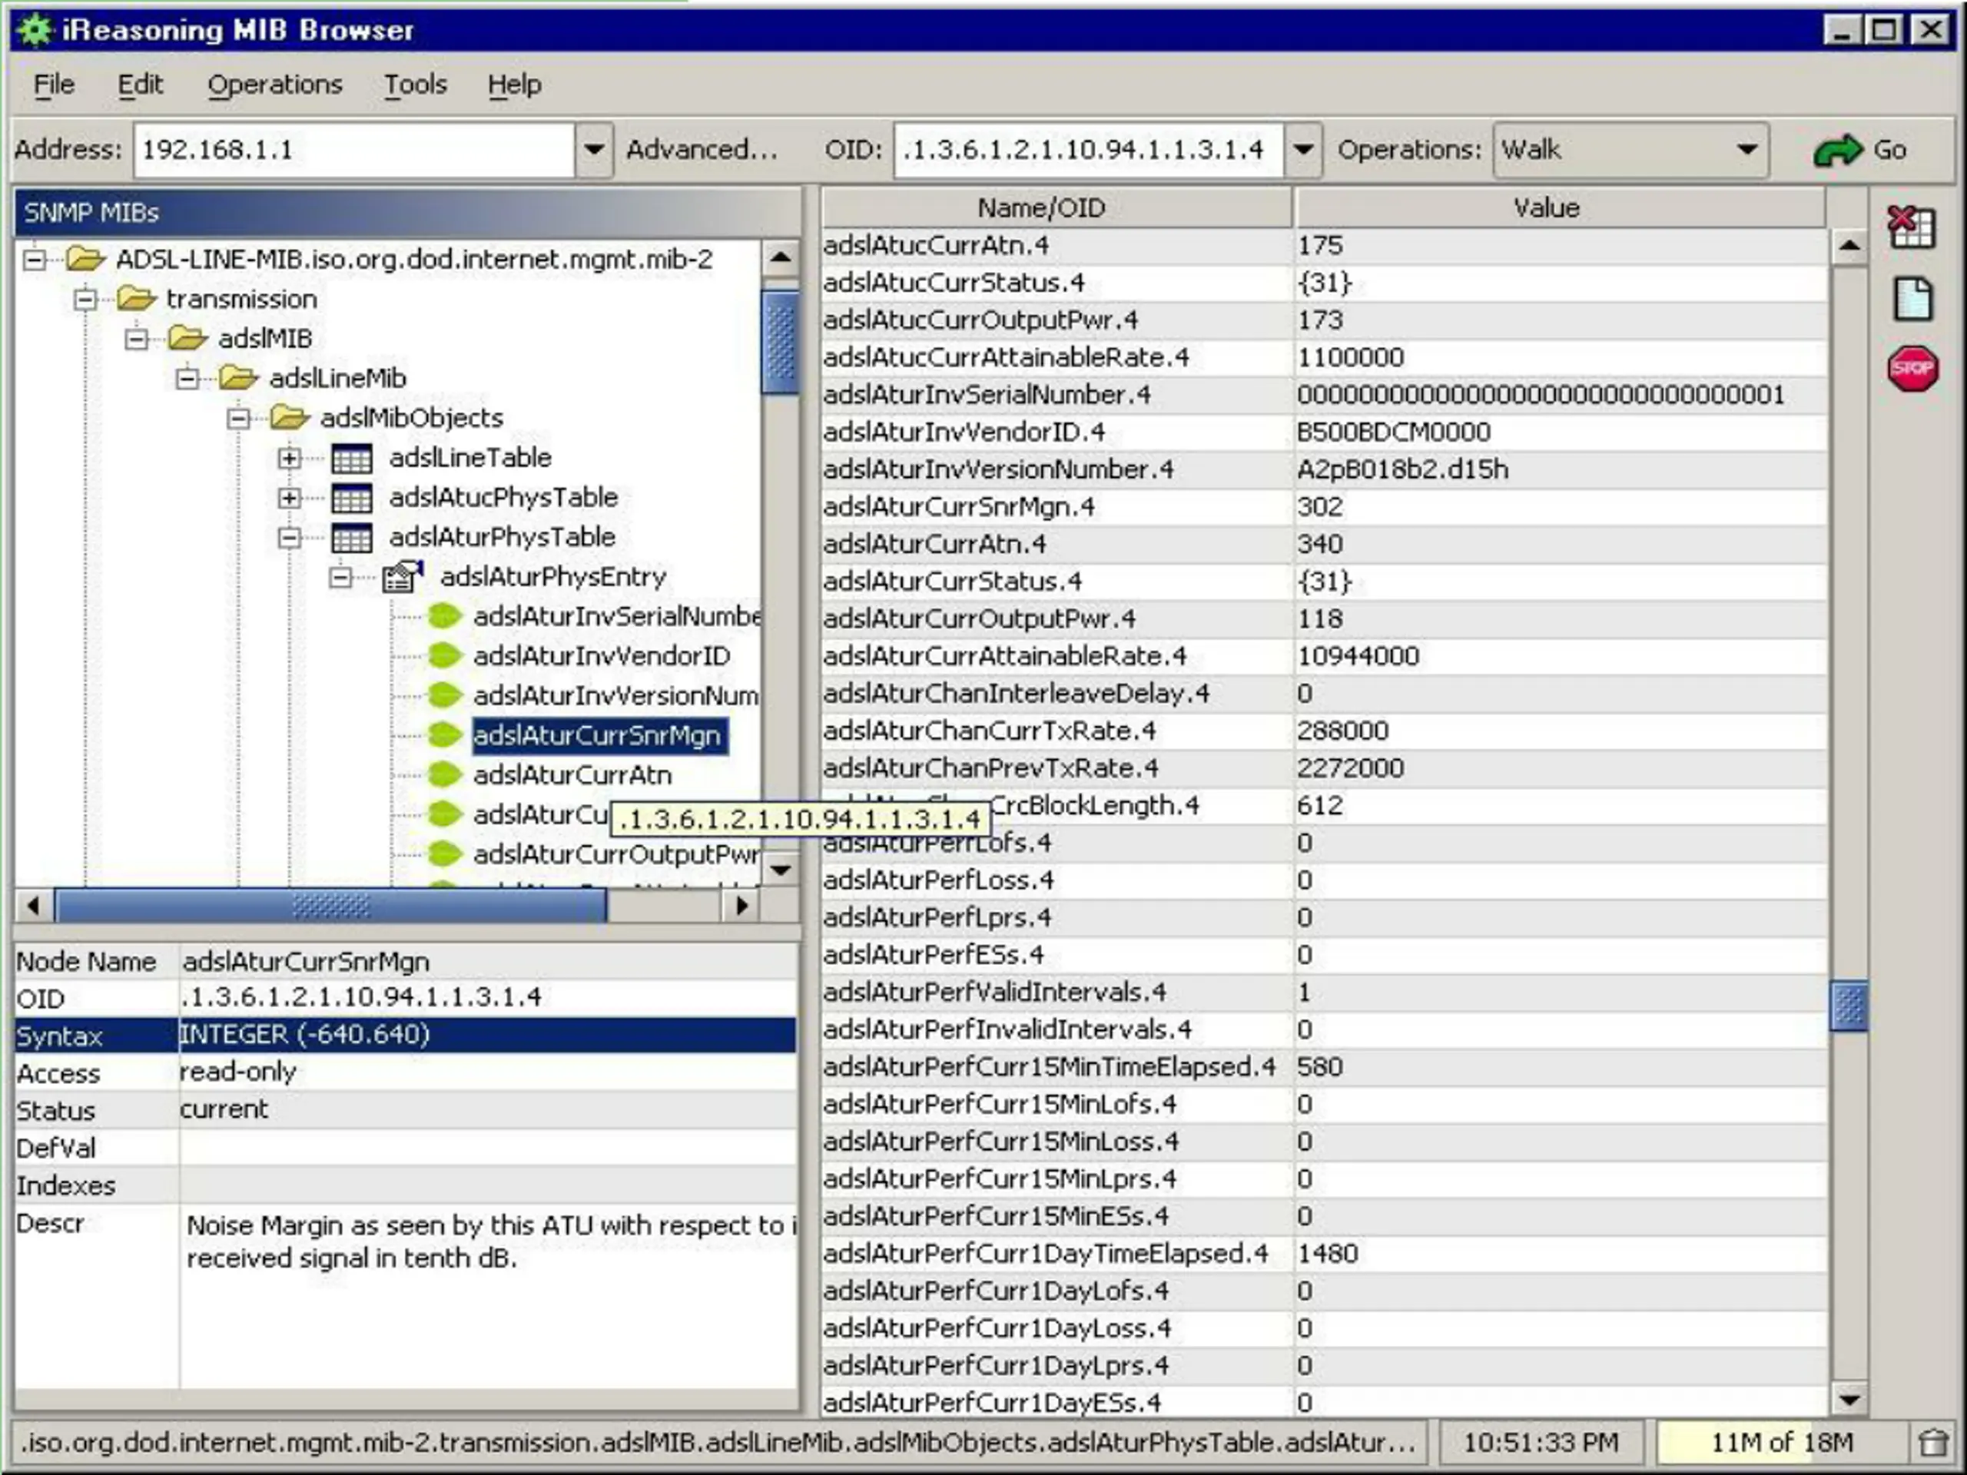1967x1475 pixels.
Task: Click green leaf icon for adslAturCurrAtn
Action: pos(445,774)
